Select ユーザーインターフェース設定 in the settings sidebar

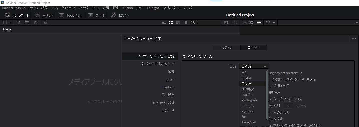[x=150, y=56]
